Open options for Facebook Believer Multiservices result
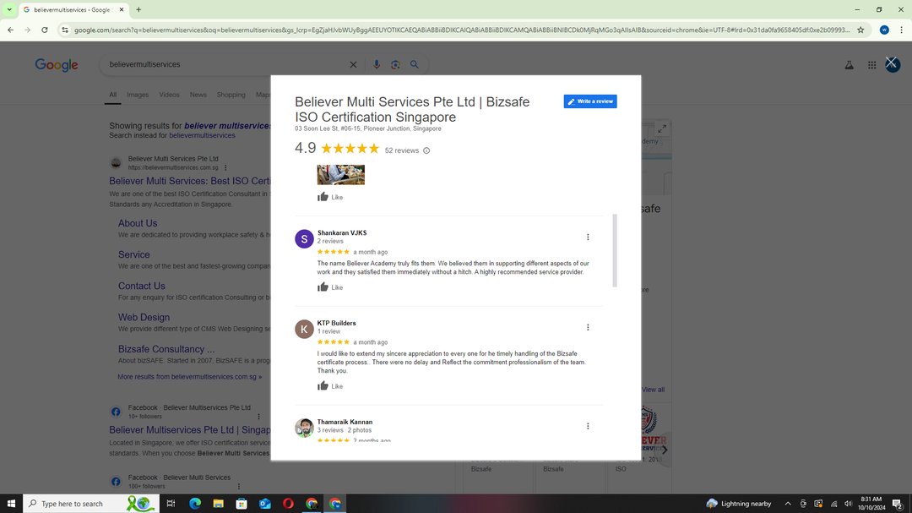 pyautogui.click(x=259, y=417)
